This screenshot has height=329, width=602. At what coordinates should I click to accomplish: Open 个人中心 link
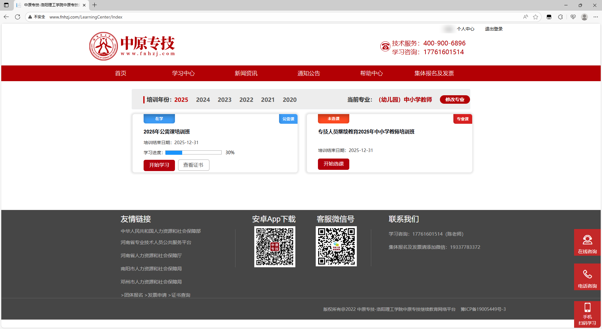[x=466, y=29]
